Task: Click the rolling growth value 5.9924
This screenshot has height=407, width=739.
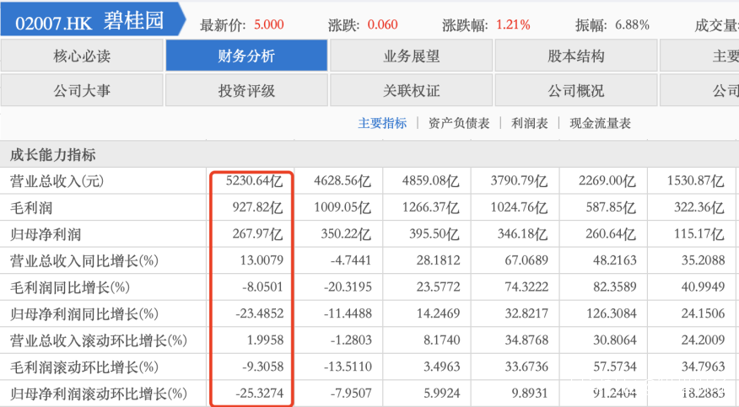Action: (x=441, y=394)
